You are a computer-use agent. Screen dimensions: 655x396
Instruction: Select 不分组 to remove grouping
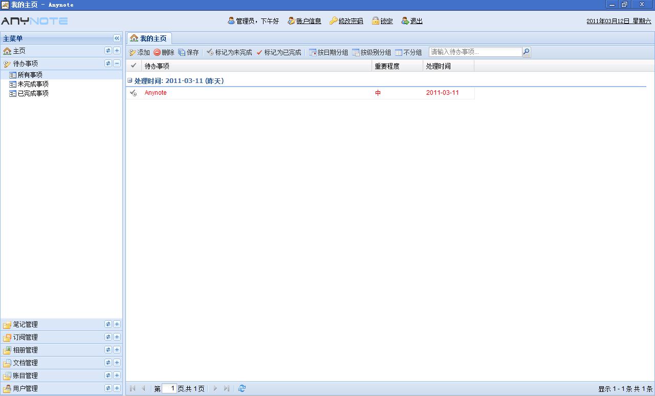pos(408,52)
